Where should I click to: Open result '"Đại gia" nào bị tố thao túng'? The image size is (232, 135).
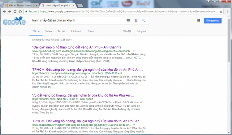[x=77, y=47]
